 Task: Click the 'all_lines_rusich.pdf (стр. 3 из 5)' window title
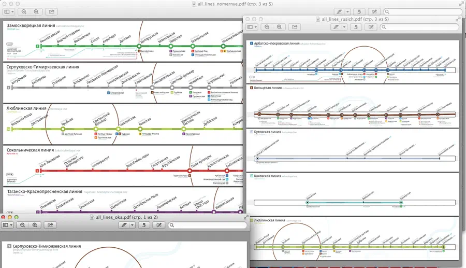[x=355, y=19]
